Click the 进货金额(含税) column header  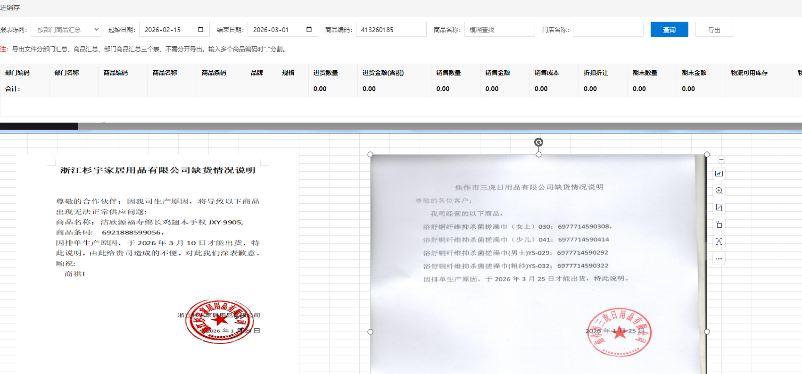click(383, 73)
